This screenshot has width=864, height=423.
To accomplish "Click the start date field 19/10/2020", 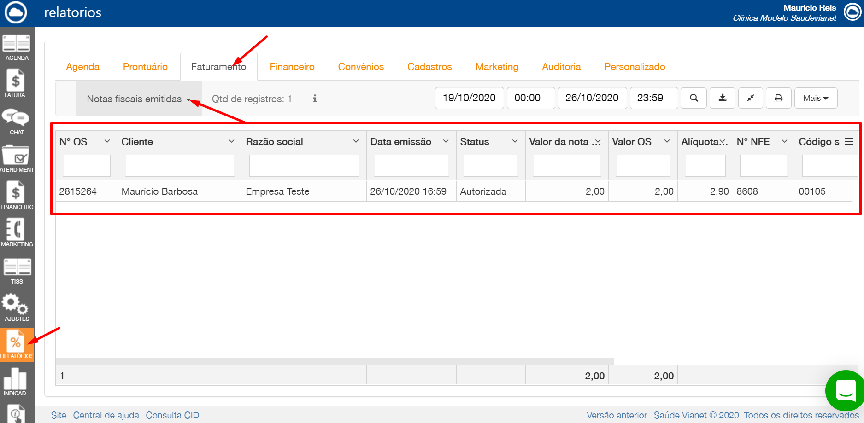I will 469,98.
